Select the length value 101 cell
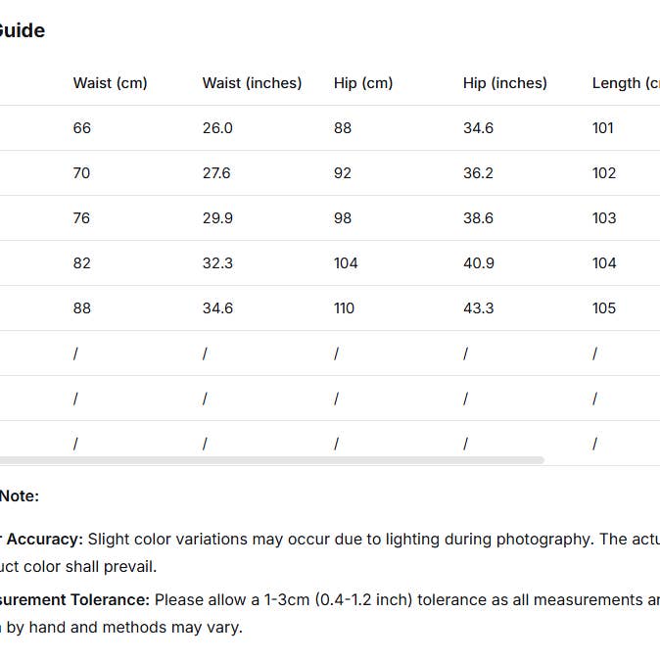Screen dimensions: 660x660 point(603,128)
